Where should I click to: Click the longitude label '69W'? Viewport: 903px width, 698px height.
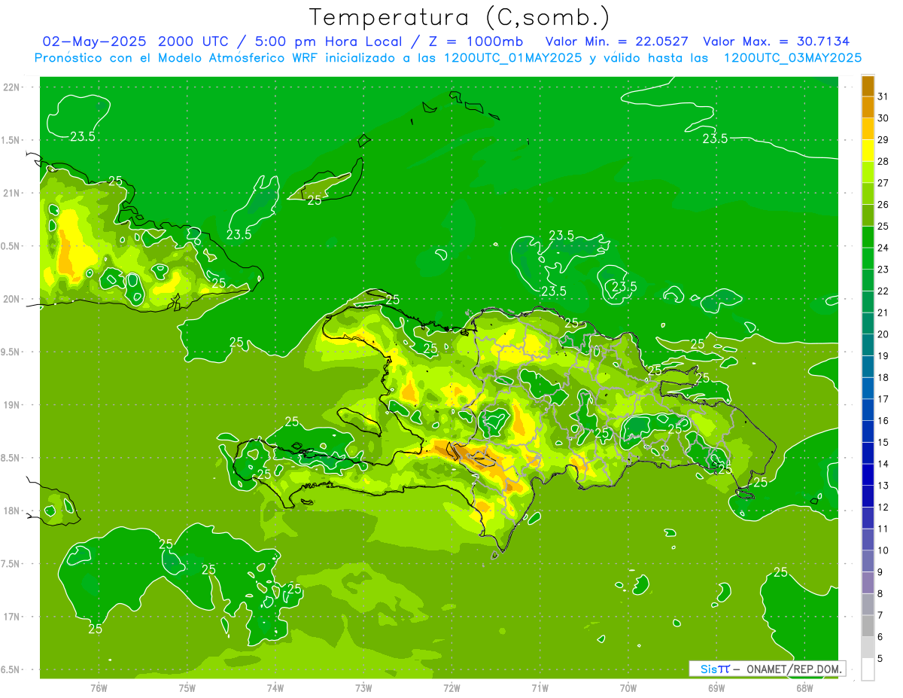coord(716,687)
